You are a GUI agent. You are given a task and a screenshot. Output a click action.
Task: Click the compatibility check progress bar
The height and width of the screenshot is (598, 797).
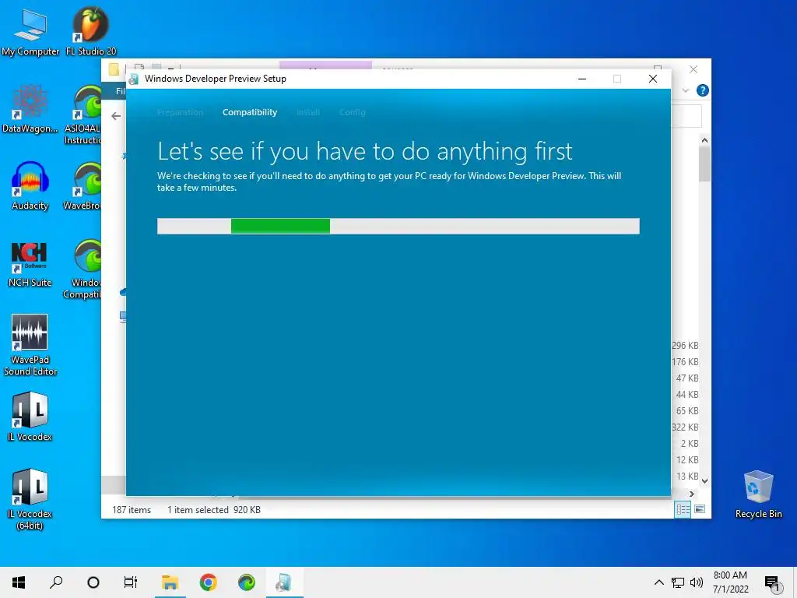click(398, 227)
